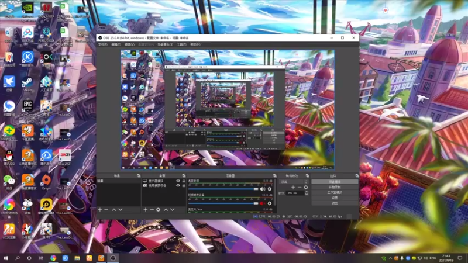Undock the Scene Transitions panel
The width and height of the screenshot is (468, 263).
click(x=308, y=176)
